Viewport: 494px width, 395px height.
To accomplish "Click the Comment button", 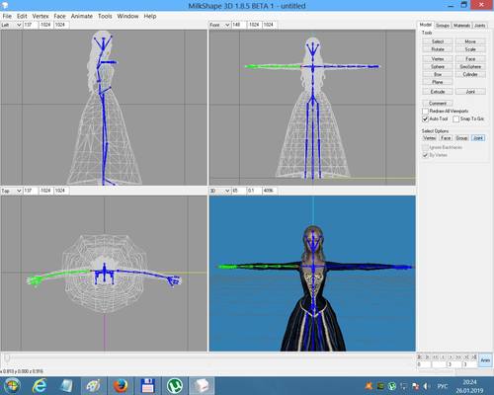I will point(438,104).
